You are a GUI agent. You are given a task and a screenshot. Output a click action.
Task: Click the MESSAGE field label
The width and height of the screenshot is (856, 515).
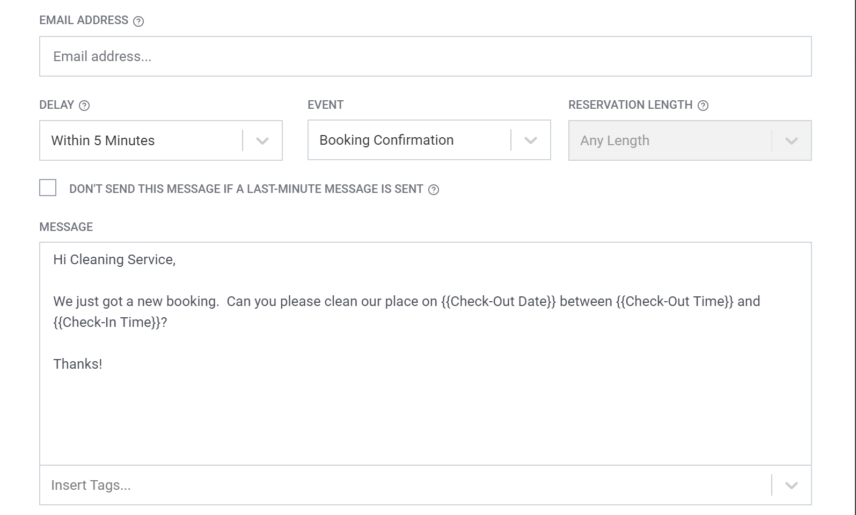66,227
